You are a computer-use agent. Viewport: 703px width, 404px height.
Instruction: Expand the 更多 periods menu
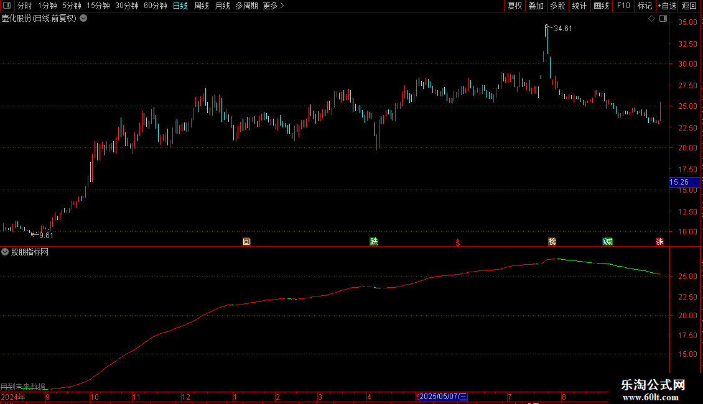click(273, 6)
